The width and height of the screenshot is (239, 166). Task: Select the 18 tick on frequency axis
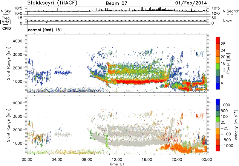click(20, 18)
